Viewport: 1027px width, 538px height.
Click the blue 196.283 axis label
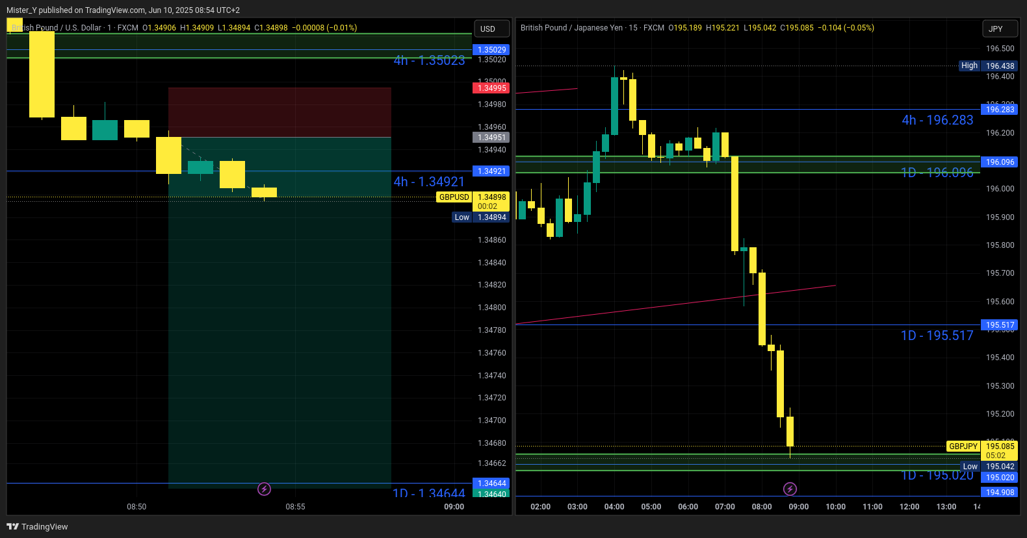click(1000, 110)
